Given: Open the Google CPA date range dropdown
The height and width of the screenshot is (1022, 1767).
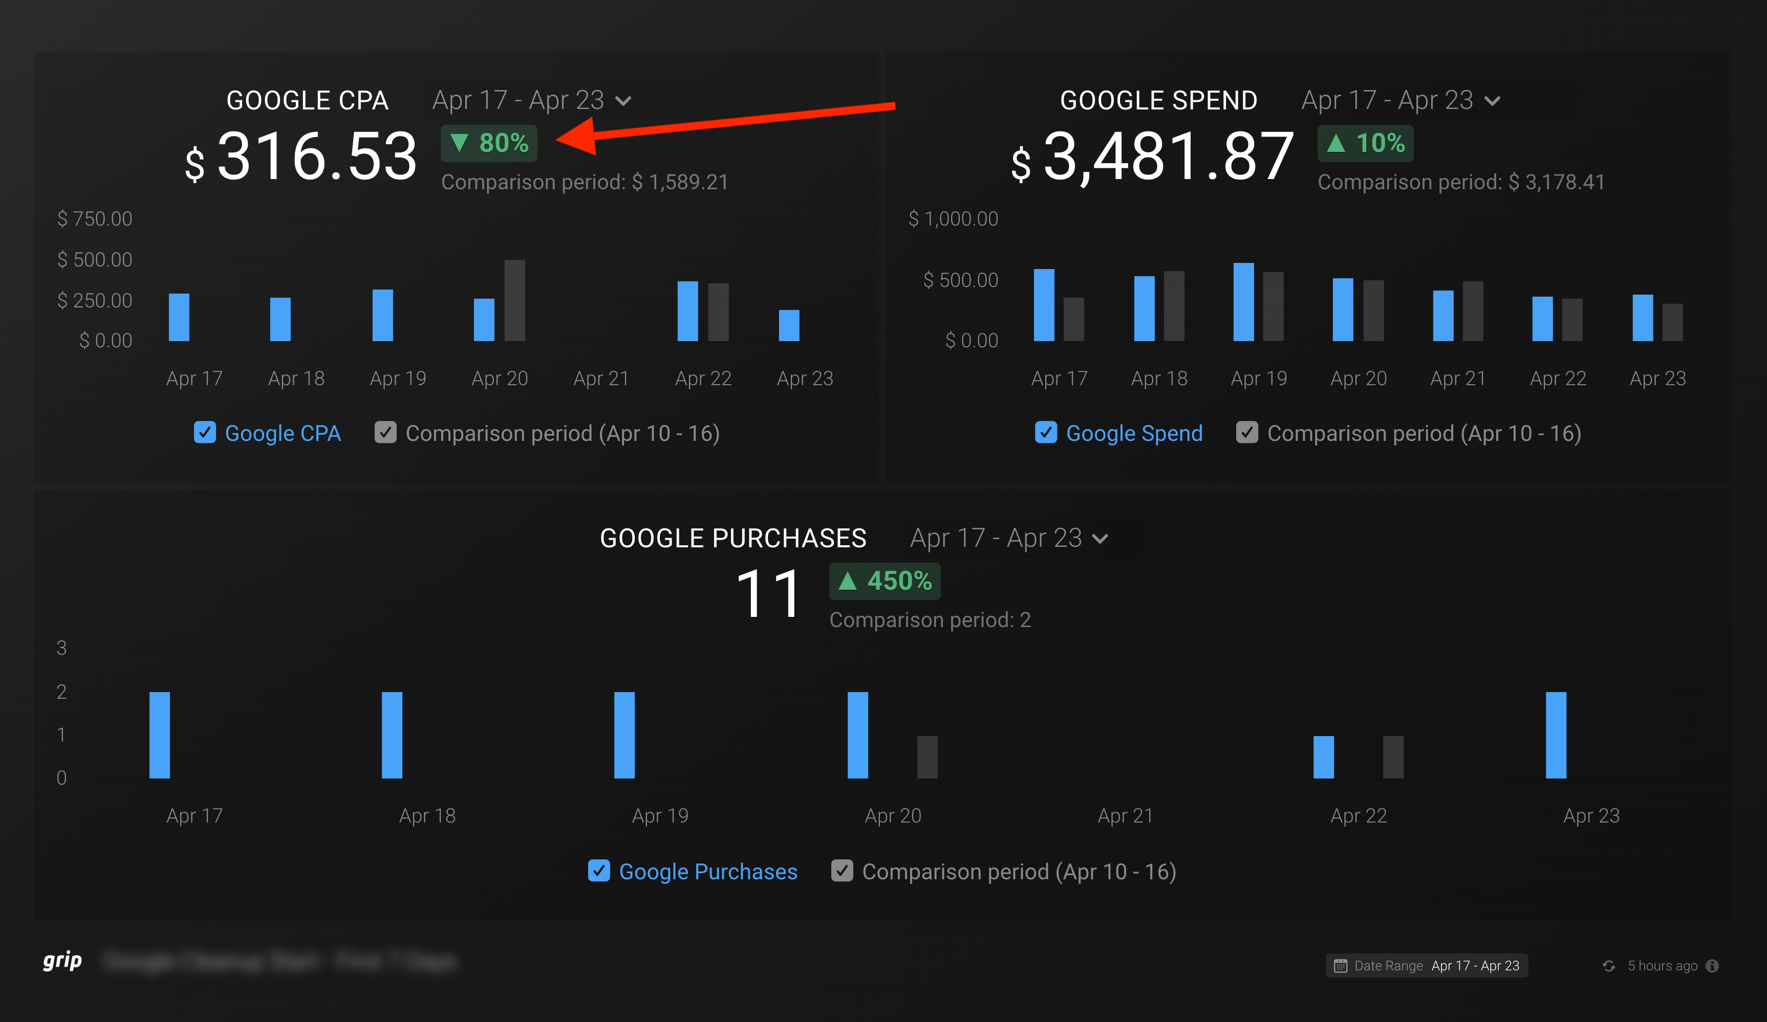Looking at the screenshot, I should pos(531,100).
